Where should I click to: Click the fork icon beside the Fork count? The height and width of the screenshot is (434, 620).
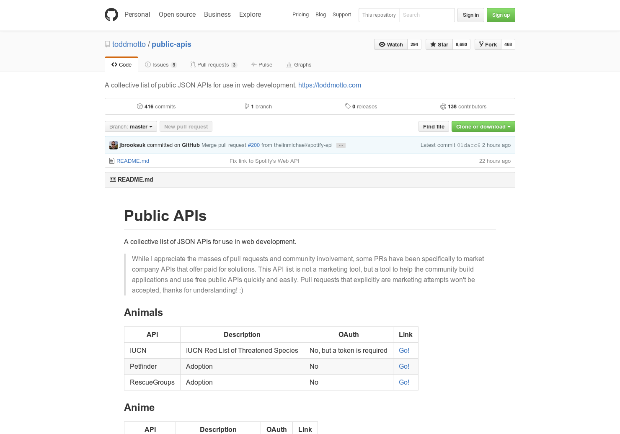pyautogui.click(x=480, y=44)
